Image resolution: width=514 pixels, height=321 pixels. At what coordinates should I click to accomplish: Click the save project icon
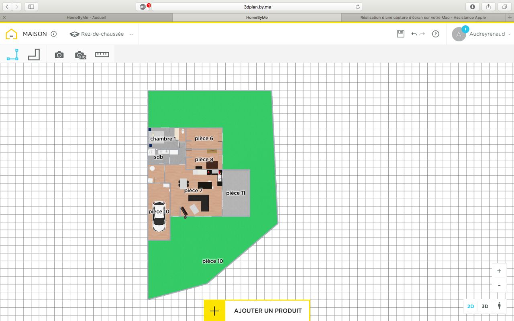click(x=400, y=34)
